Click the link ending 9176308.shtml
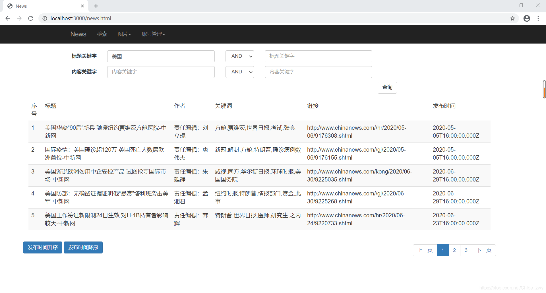 pos(357,132)
